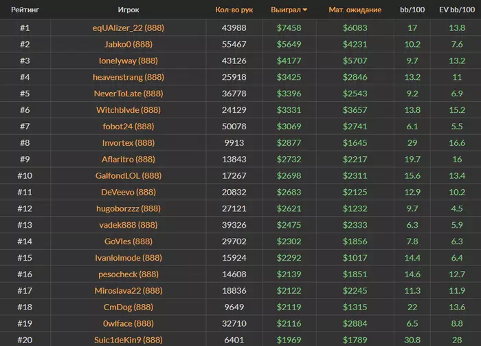The width and height of the screenshot is (481, 346).
Task: Select winnings value $2122
Action: 289,291
